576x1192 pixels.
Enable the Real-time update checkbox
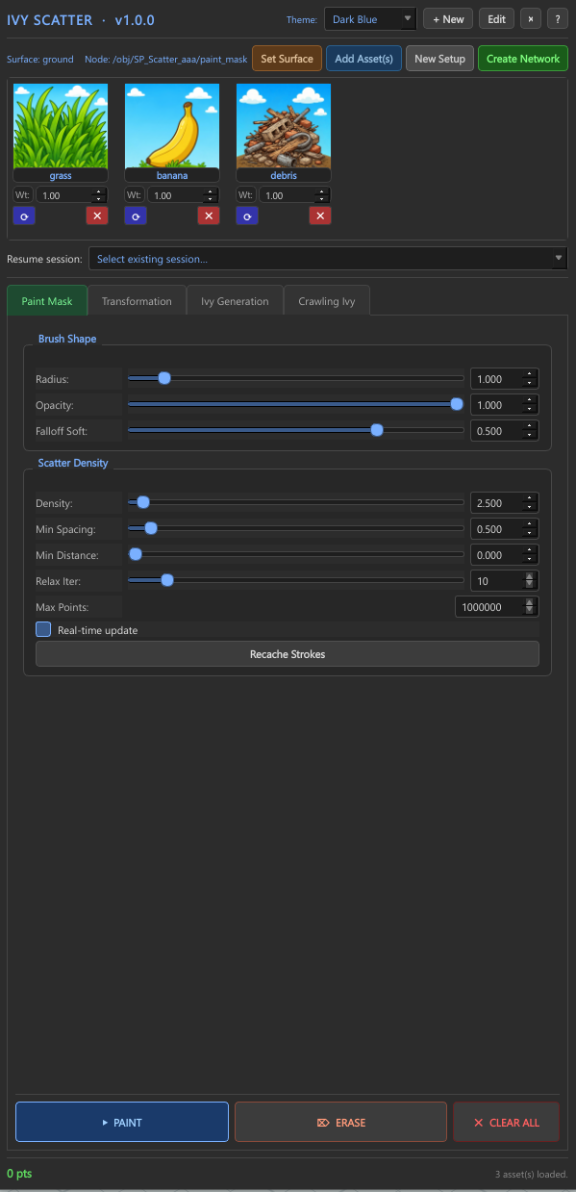click(x=43, y=630)
